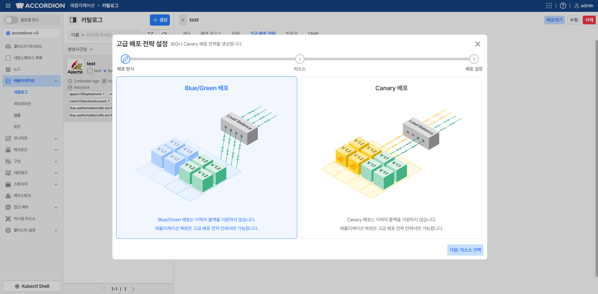Open the creation time sort dropdown
The width and height of the screenshot is (598, 294).
click(80, 49)
